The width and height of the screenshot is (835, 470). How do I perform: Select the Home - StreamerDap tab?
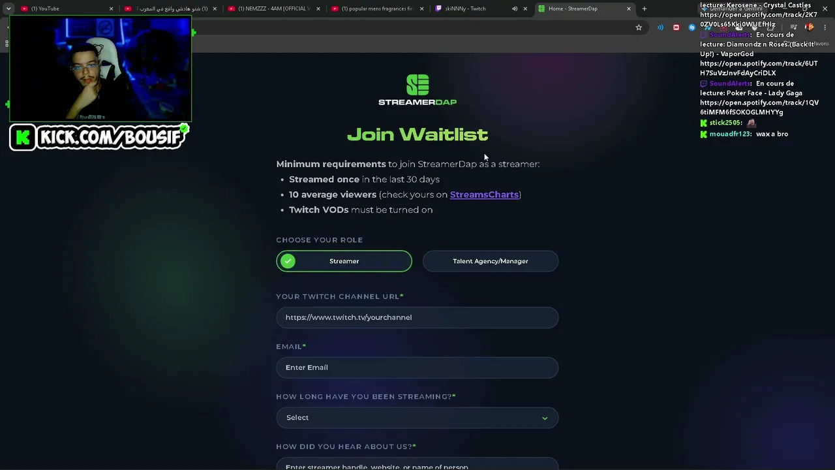[584, 8]
